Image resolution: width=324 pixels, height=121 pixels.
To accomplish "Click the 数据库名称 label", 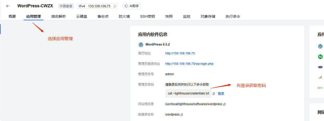I will point(146,114).
